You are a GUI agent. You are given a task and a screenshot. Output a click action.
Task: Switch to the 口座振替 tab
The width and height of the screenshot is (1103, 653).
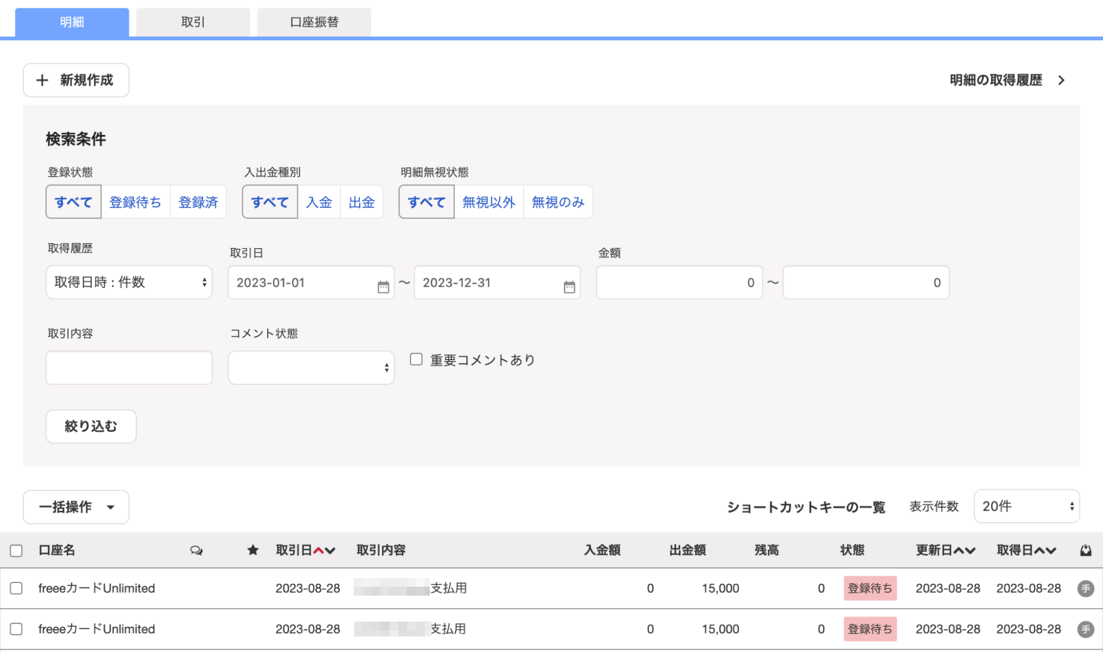(314, 22)
